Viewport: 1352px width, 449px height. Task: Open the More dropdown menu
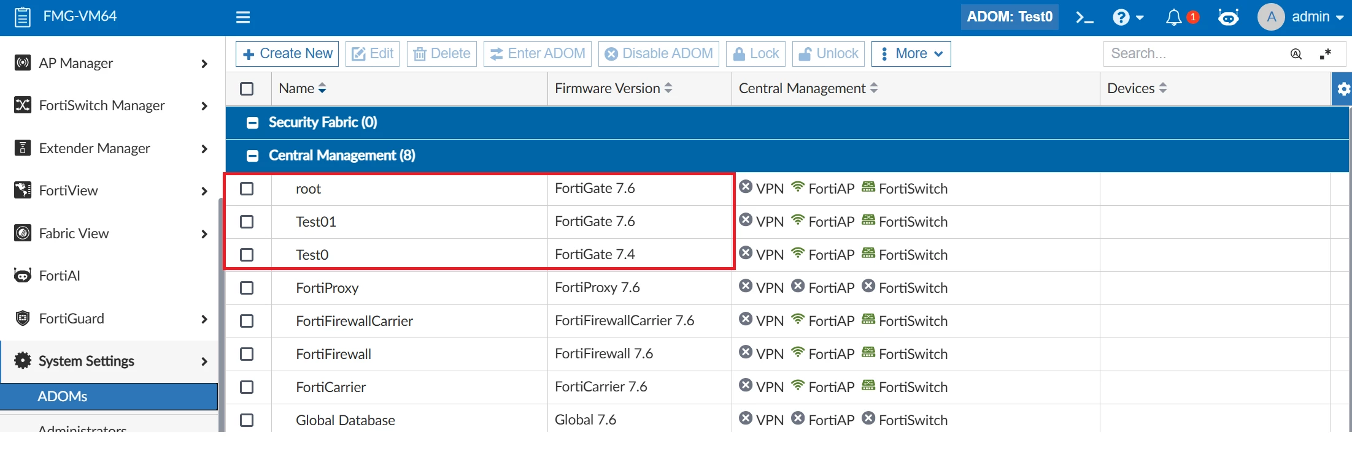pyautogui.click(x=911, y=54)
